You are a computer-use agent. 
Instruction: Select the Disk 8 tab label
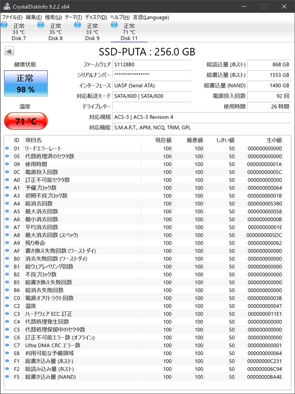[55, 38]
